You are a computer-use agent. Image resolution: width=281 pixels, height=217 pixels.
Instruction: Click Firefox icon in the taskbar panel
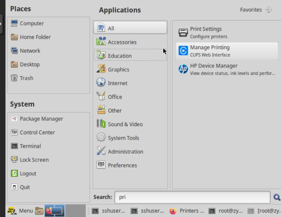coord(49,211)
